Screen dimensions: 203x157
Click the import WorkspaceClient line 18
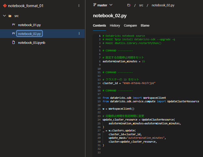point(134,98)
